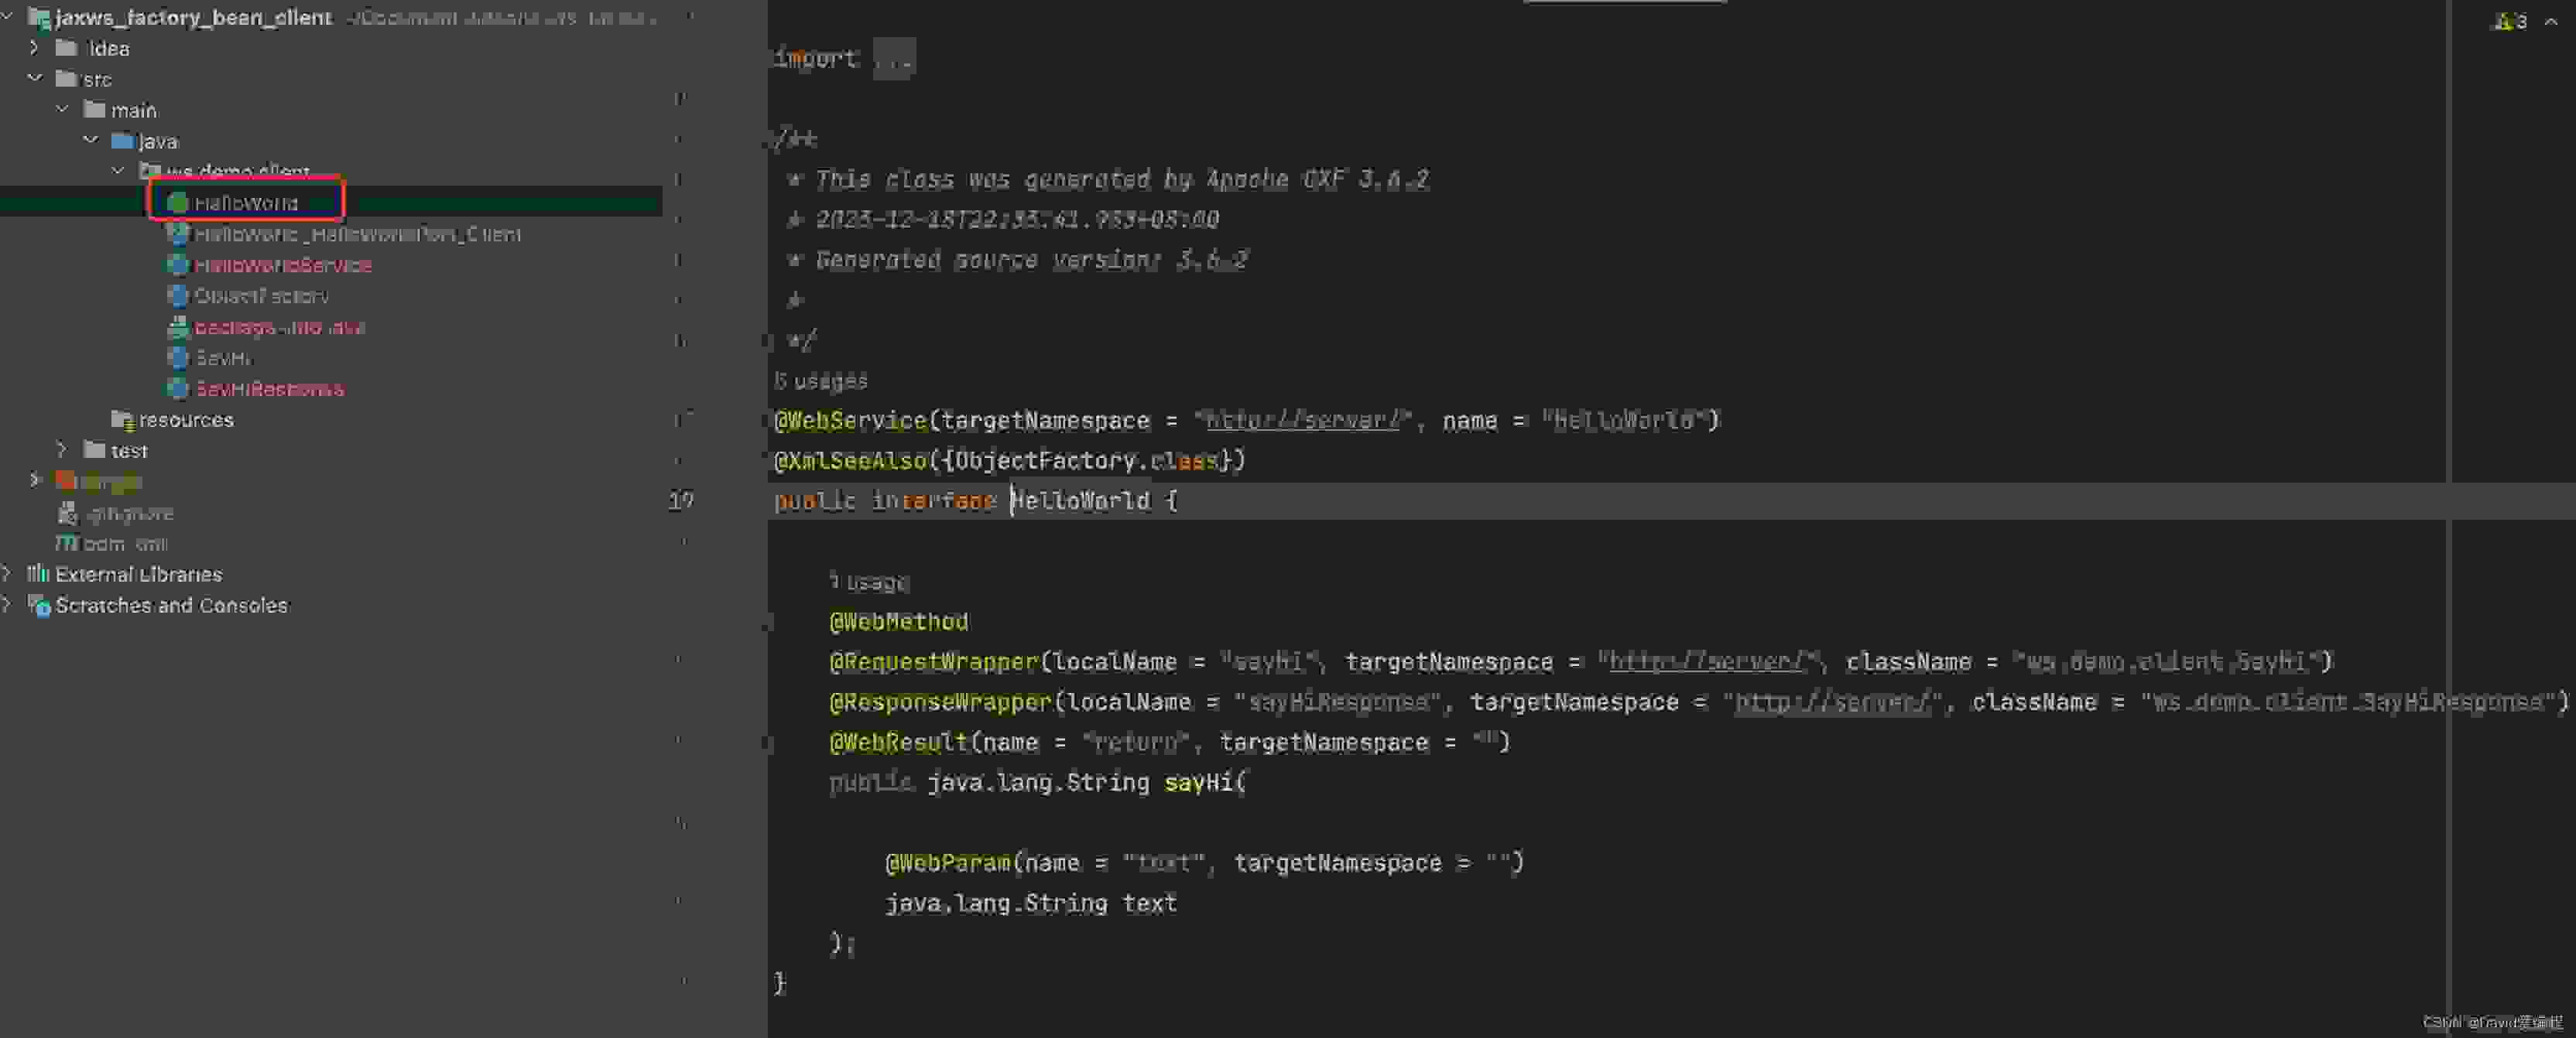The height and width of the screenshot is (1038, 2576).
Task: Click the blue java source folder icon
Action: tap(122, 141)
